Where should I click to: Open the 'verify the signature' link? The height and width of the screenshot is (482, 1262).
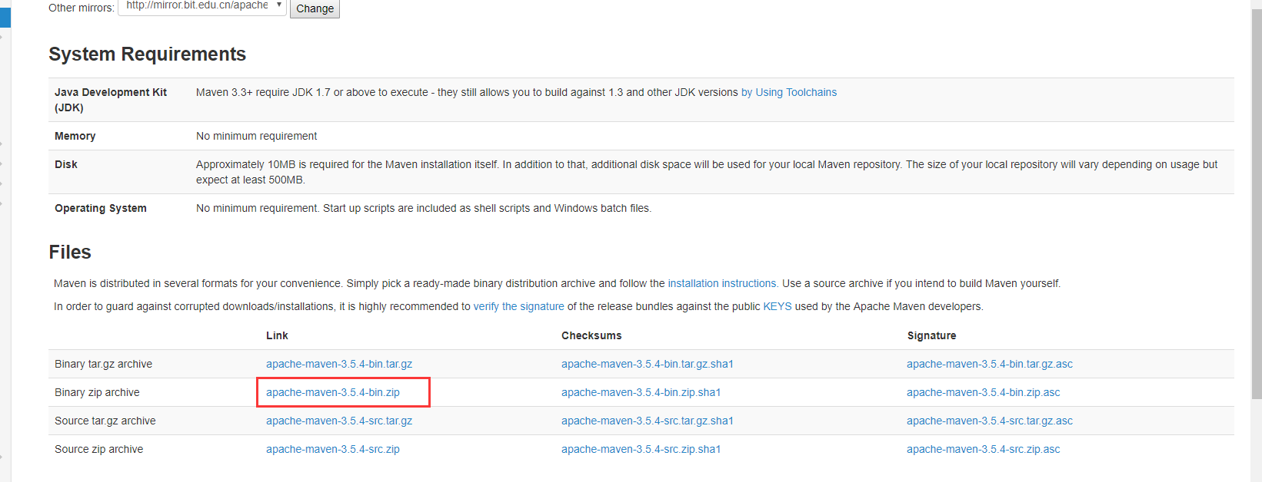tap(518, 306)
